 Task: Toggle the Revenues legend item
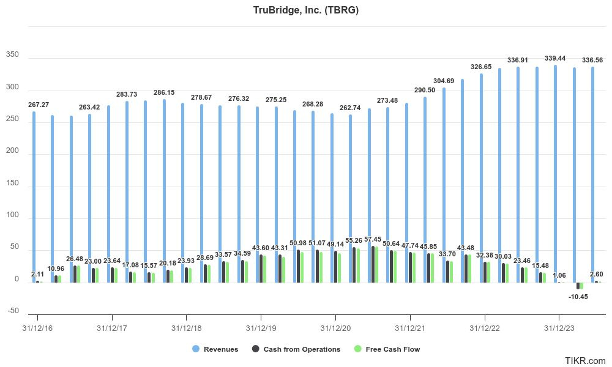click(x=215, y=349)
